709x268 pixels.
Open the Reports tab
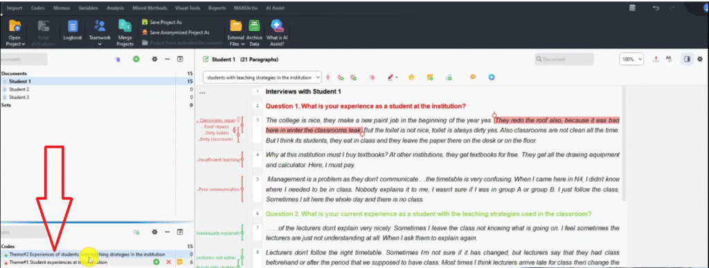tap(217, 8)
